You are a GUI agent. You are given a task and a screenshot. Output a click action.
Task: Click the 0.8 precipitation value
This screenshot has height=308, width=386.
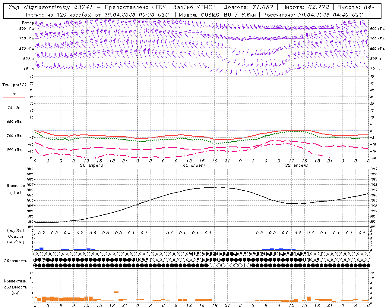pos(272,233)
